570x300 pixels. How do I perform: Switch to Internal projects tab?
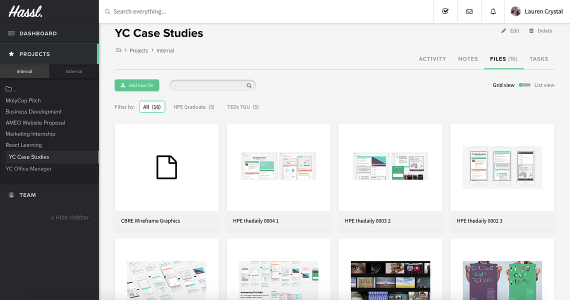pos(24,71)
